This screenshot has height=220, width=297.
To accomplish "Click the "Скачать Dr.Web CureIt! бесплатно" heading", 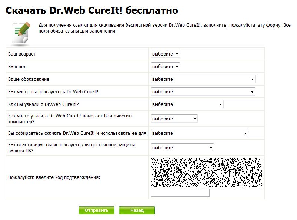I will (92, 10).
